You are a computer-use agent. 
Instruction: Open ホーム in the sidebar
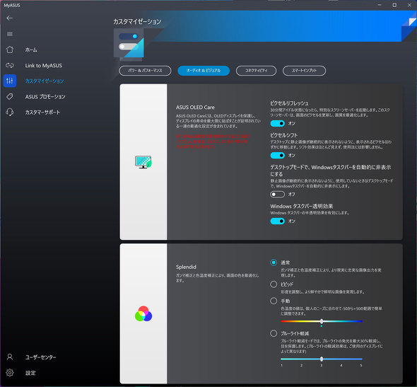31,50
